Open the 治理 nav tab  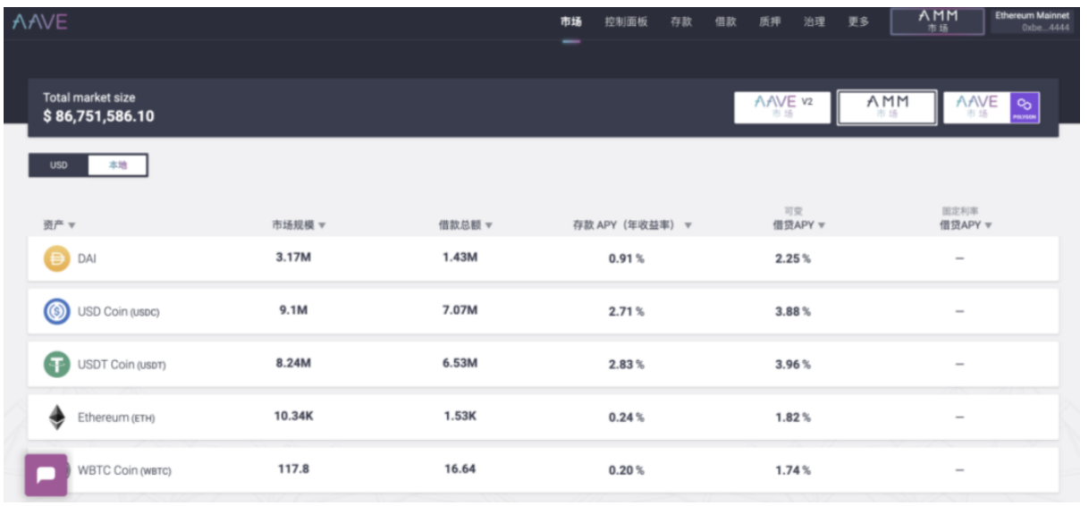[x=814, y=22]
